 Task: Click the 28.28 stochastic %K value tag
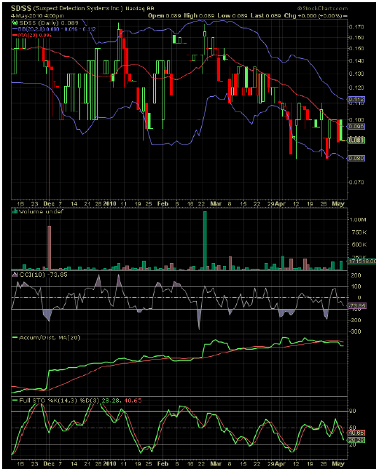click(356, 440)
